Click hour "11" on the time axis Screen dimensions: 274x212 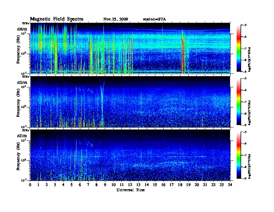point(122,185)
